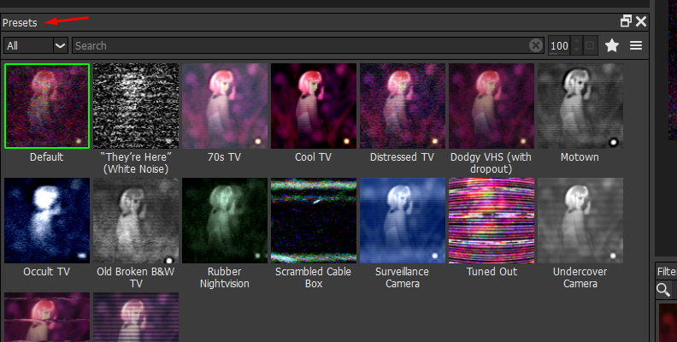Choose the Old Broken B&W TV preset

pos(136,221)
